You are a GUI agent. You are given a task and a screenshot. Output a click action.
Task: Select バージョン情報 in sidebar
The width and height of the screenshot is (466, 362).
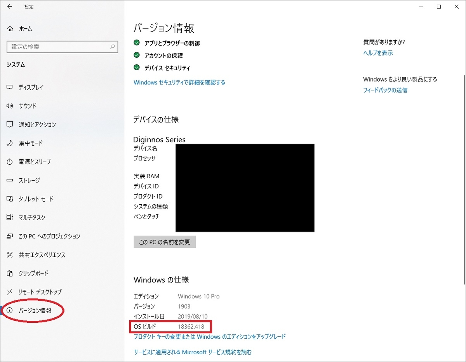[x=62, y=310]
